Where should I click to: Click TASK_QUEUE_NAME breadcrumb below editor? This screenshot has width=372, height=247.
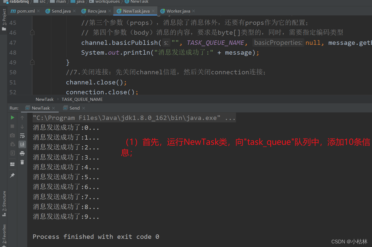coord(82,99)
